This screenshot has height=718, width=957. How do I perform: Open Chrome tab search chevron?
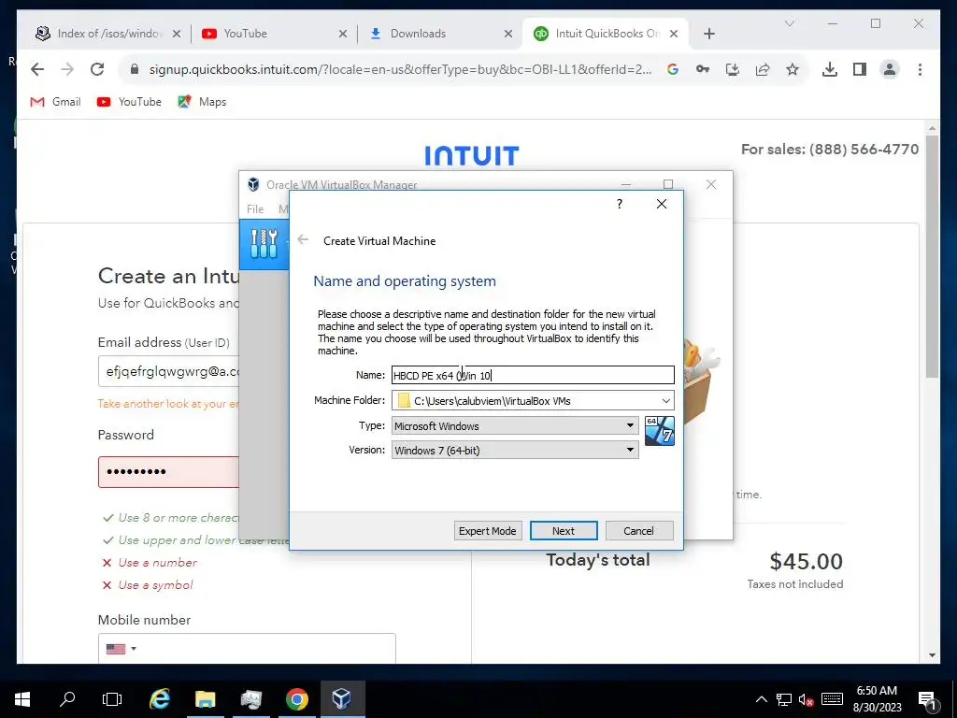pos(789,23)
